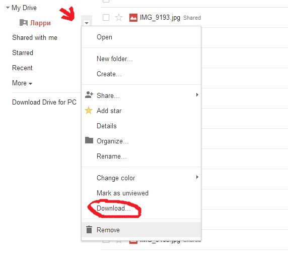Expand the Change color submenu arrow
This screenshot has height=255, width=288.
click(x=197, y=177)
